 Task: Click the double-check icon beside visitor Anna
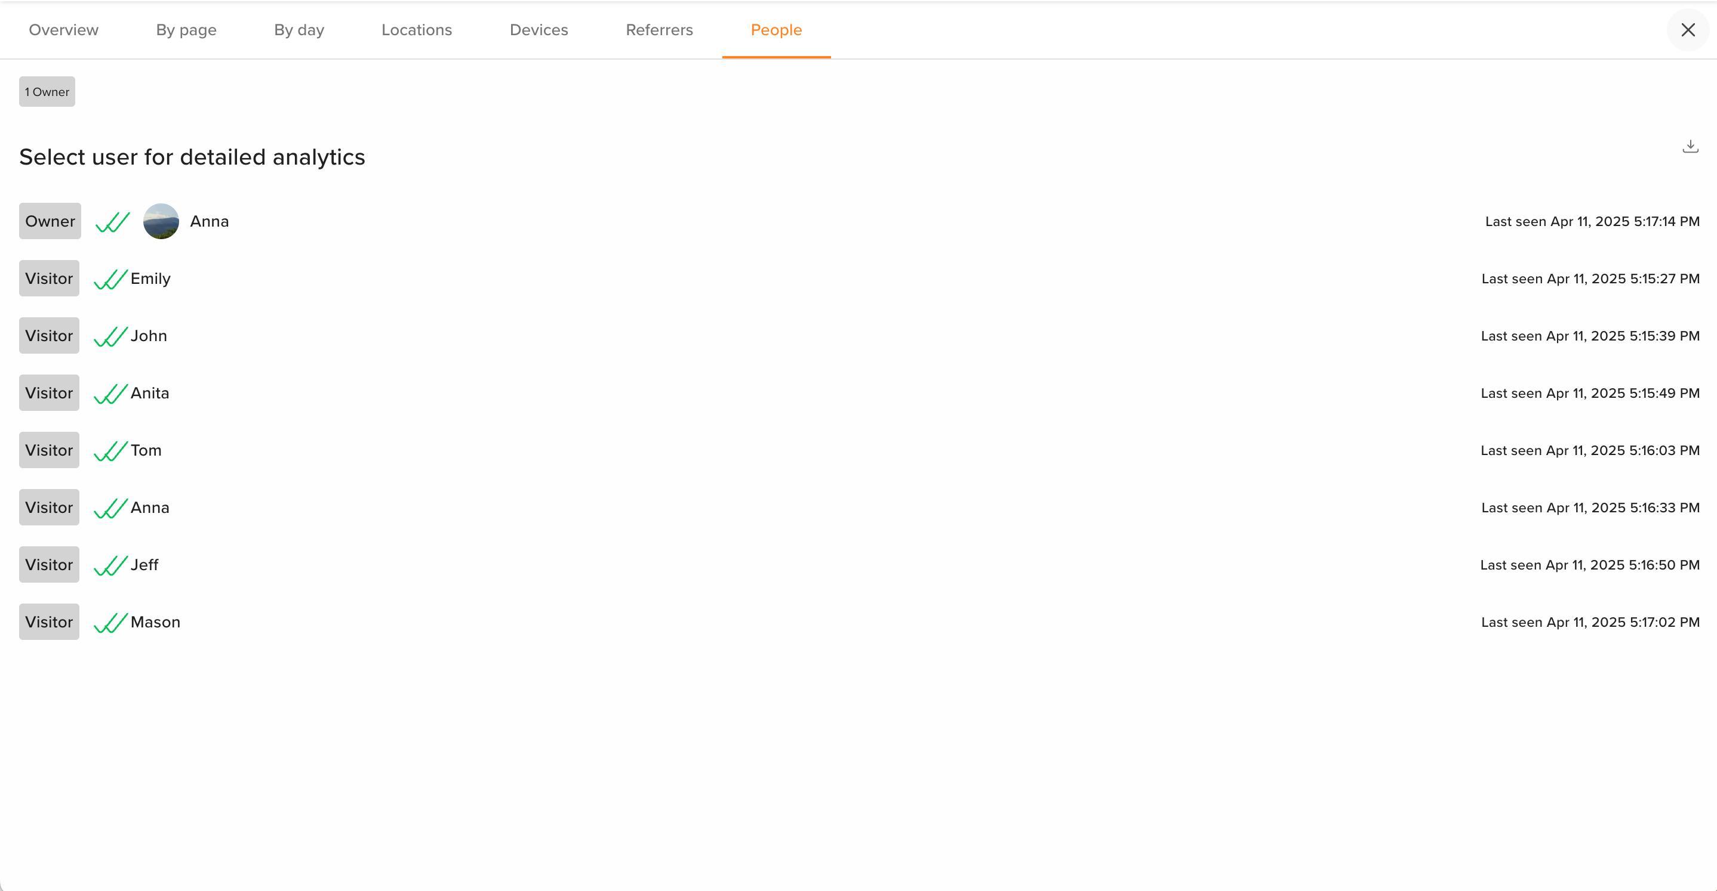point(110,509)
